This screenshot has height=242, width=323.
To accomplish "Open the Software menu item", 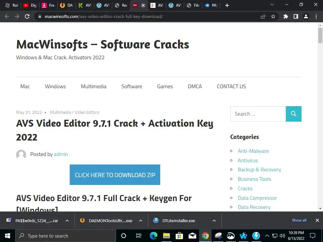I will (x=132, y=86).
